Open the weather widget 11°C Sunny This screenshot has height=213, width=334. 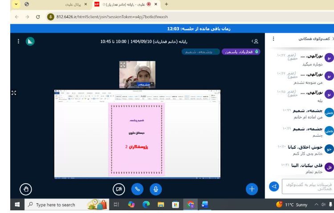[x=292, y=205]
